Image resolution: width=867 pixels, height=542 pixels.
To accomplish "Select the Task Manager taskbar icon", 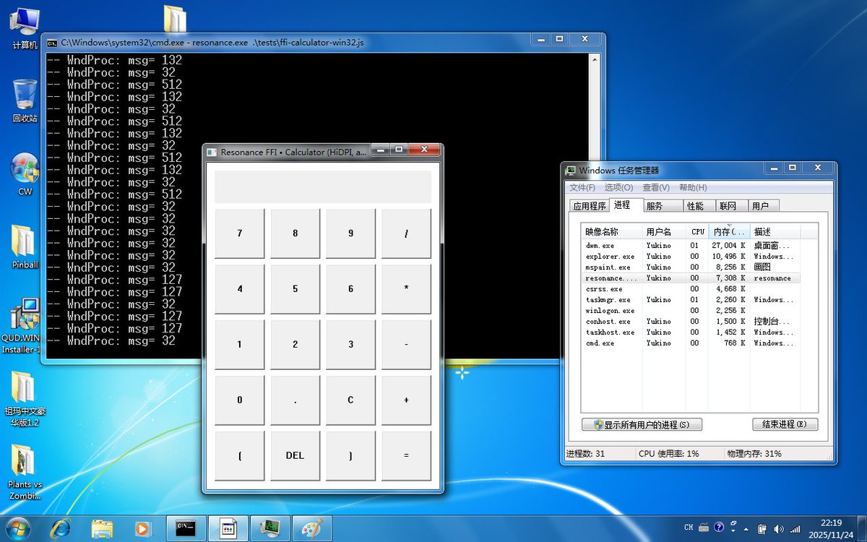I will [271, 528].
